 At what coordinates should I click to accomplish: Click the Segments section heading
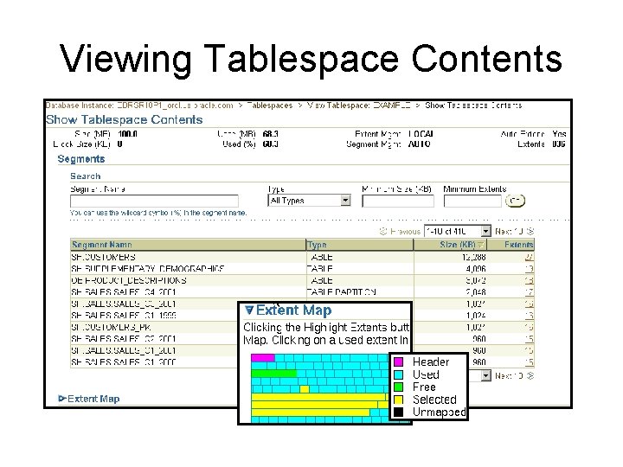(x=81, y=159)
